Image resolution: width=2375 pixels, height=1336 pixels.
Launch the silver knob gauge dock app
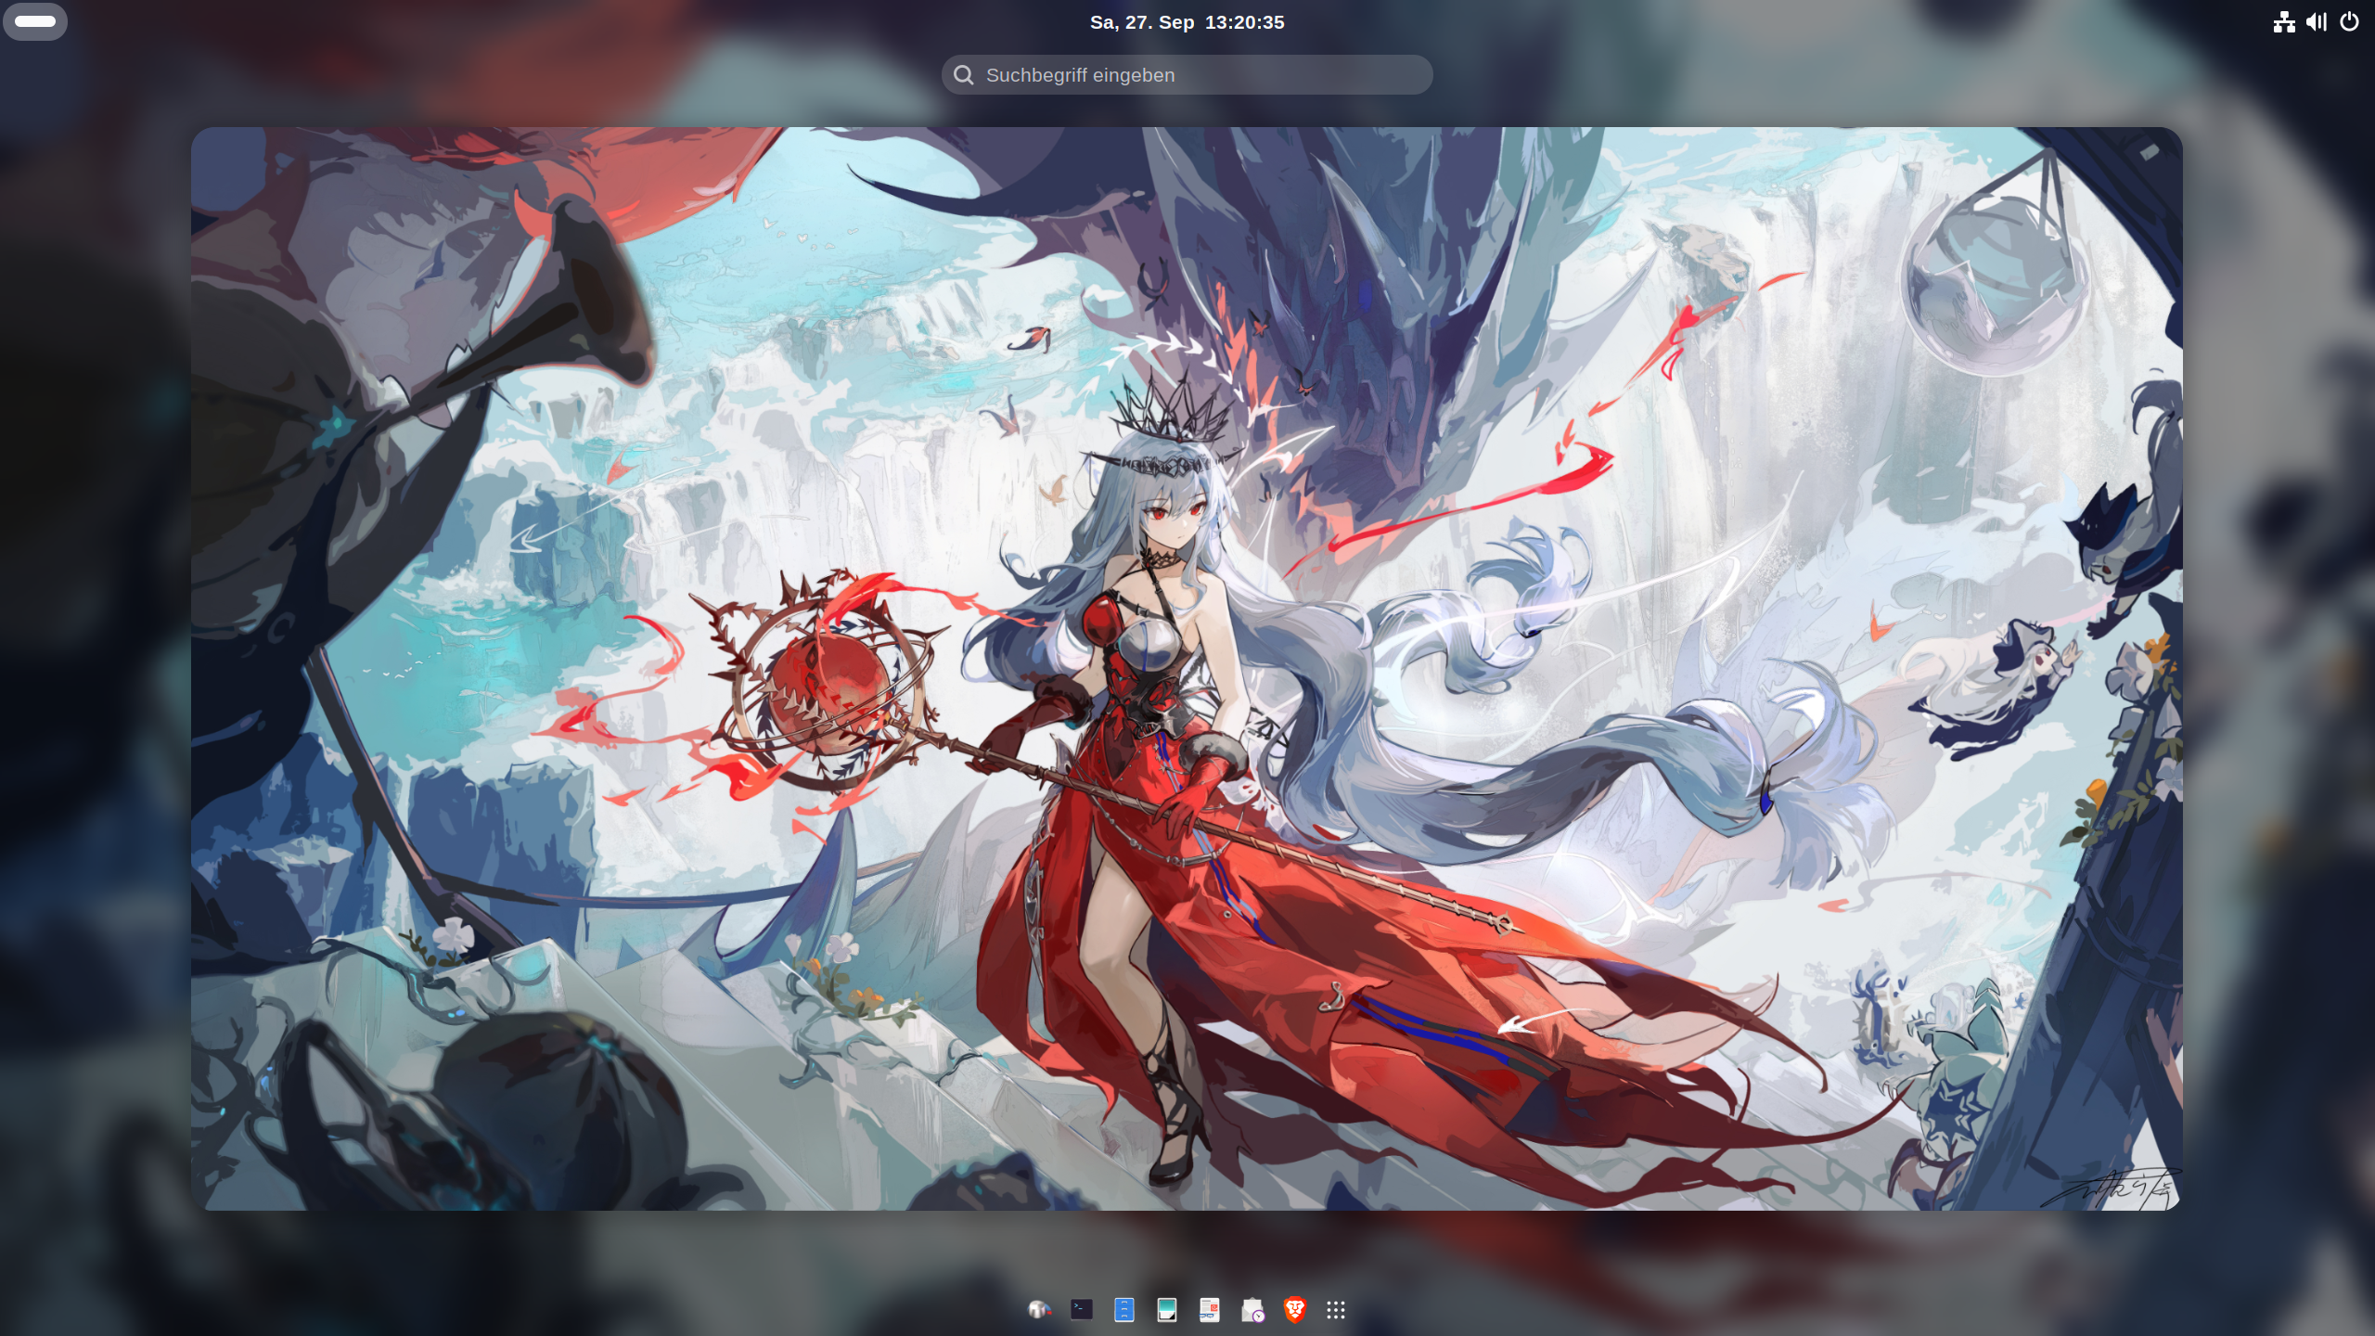tap(1038, 1309)
